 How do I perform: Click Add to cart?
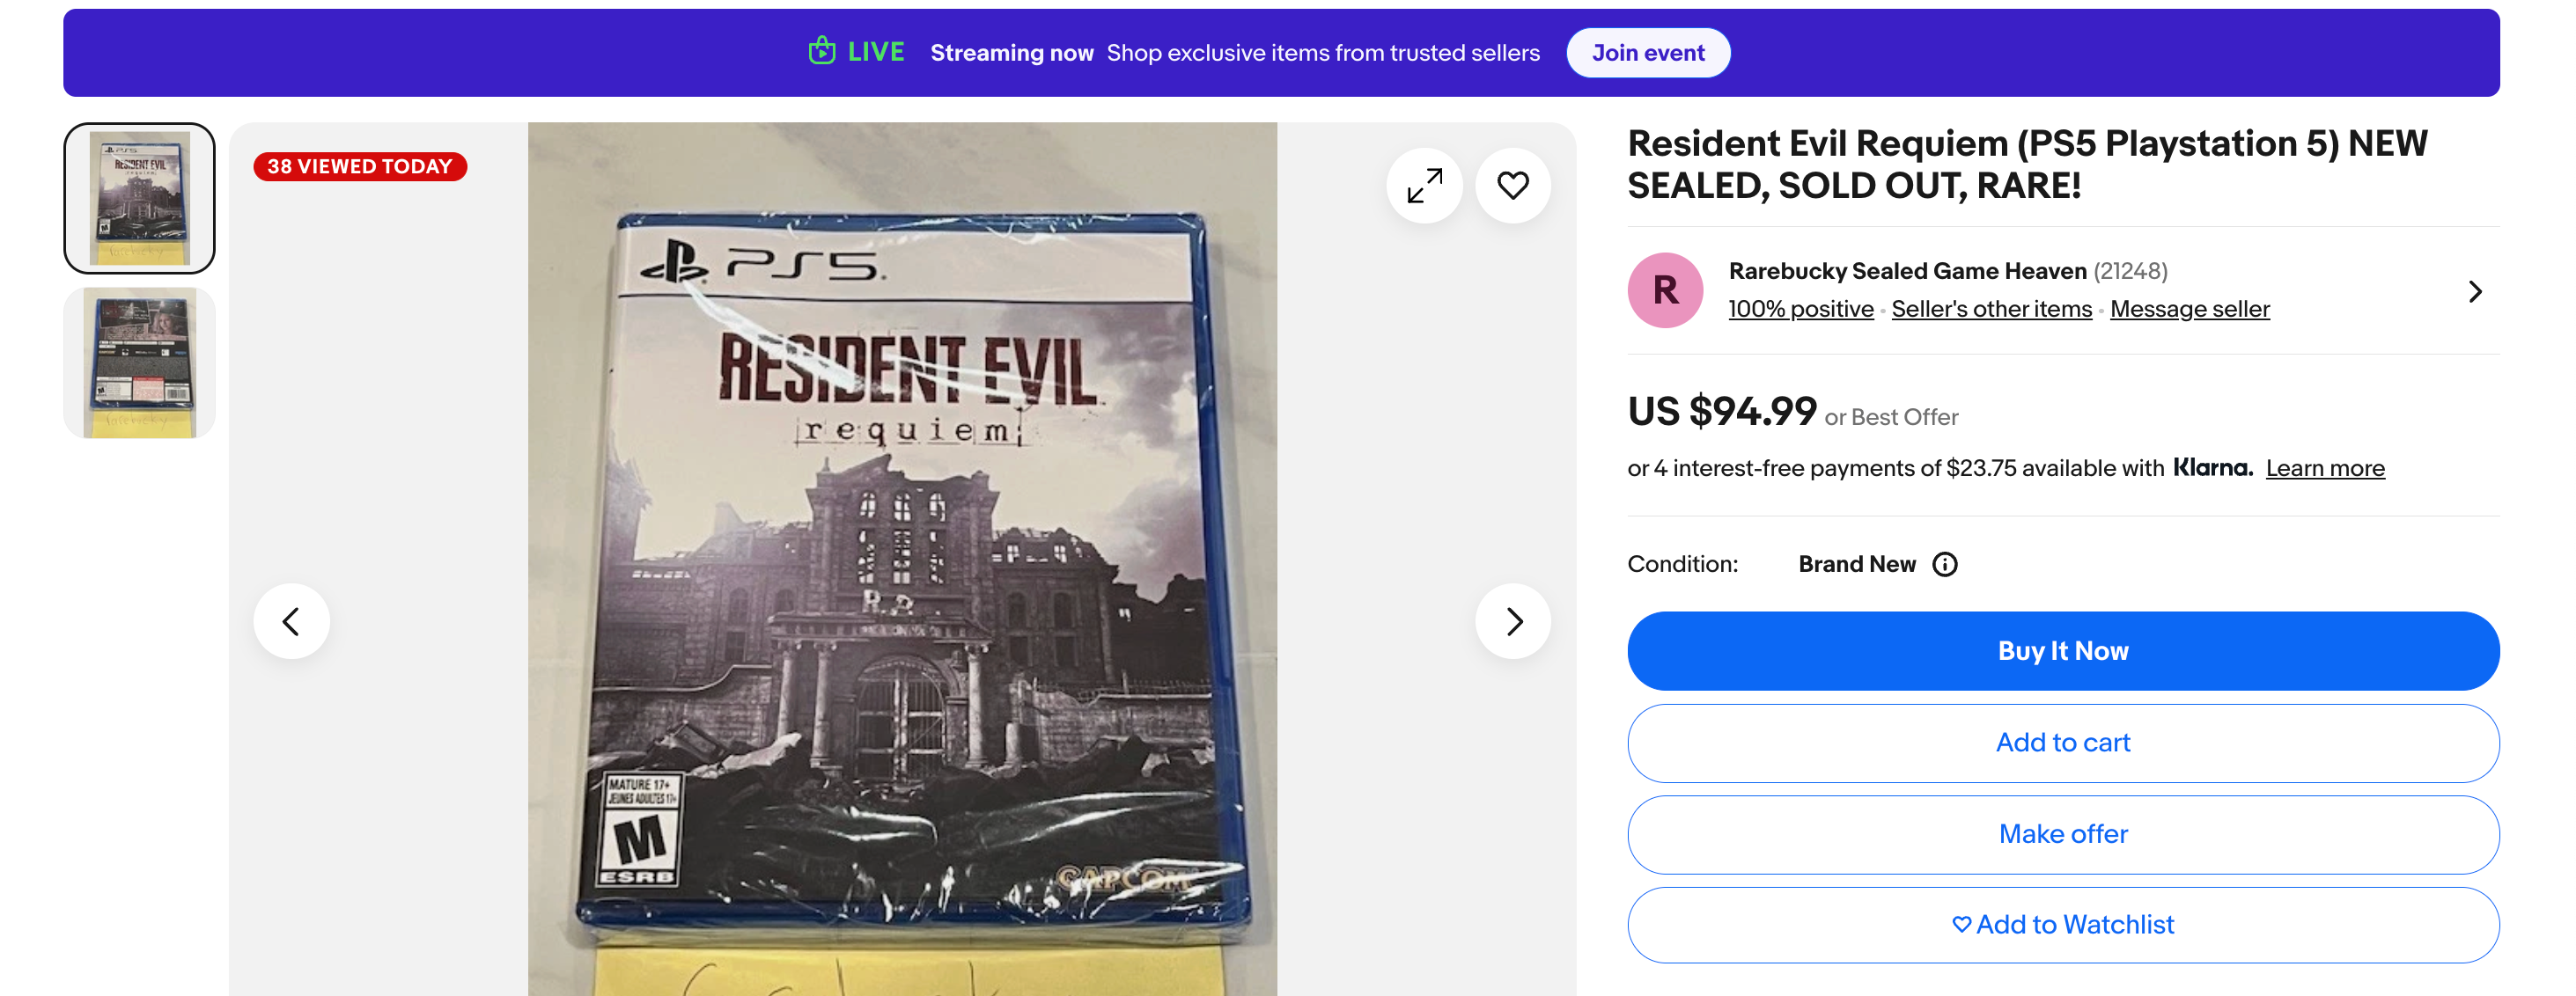2062,743
